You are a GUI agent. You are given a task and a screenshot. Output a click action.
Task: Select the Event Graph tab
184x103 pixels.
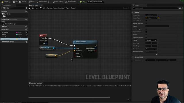pyautogui.click(x=34, y=5)
